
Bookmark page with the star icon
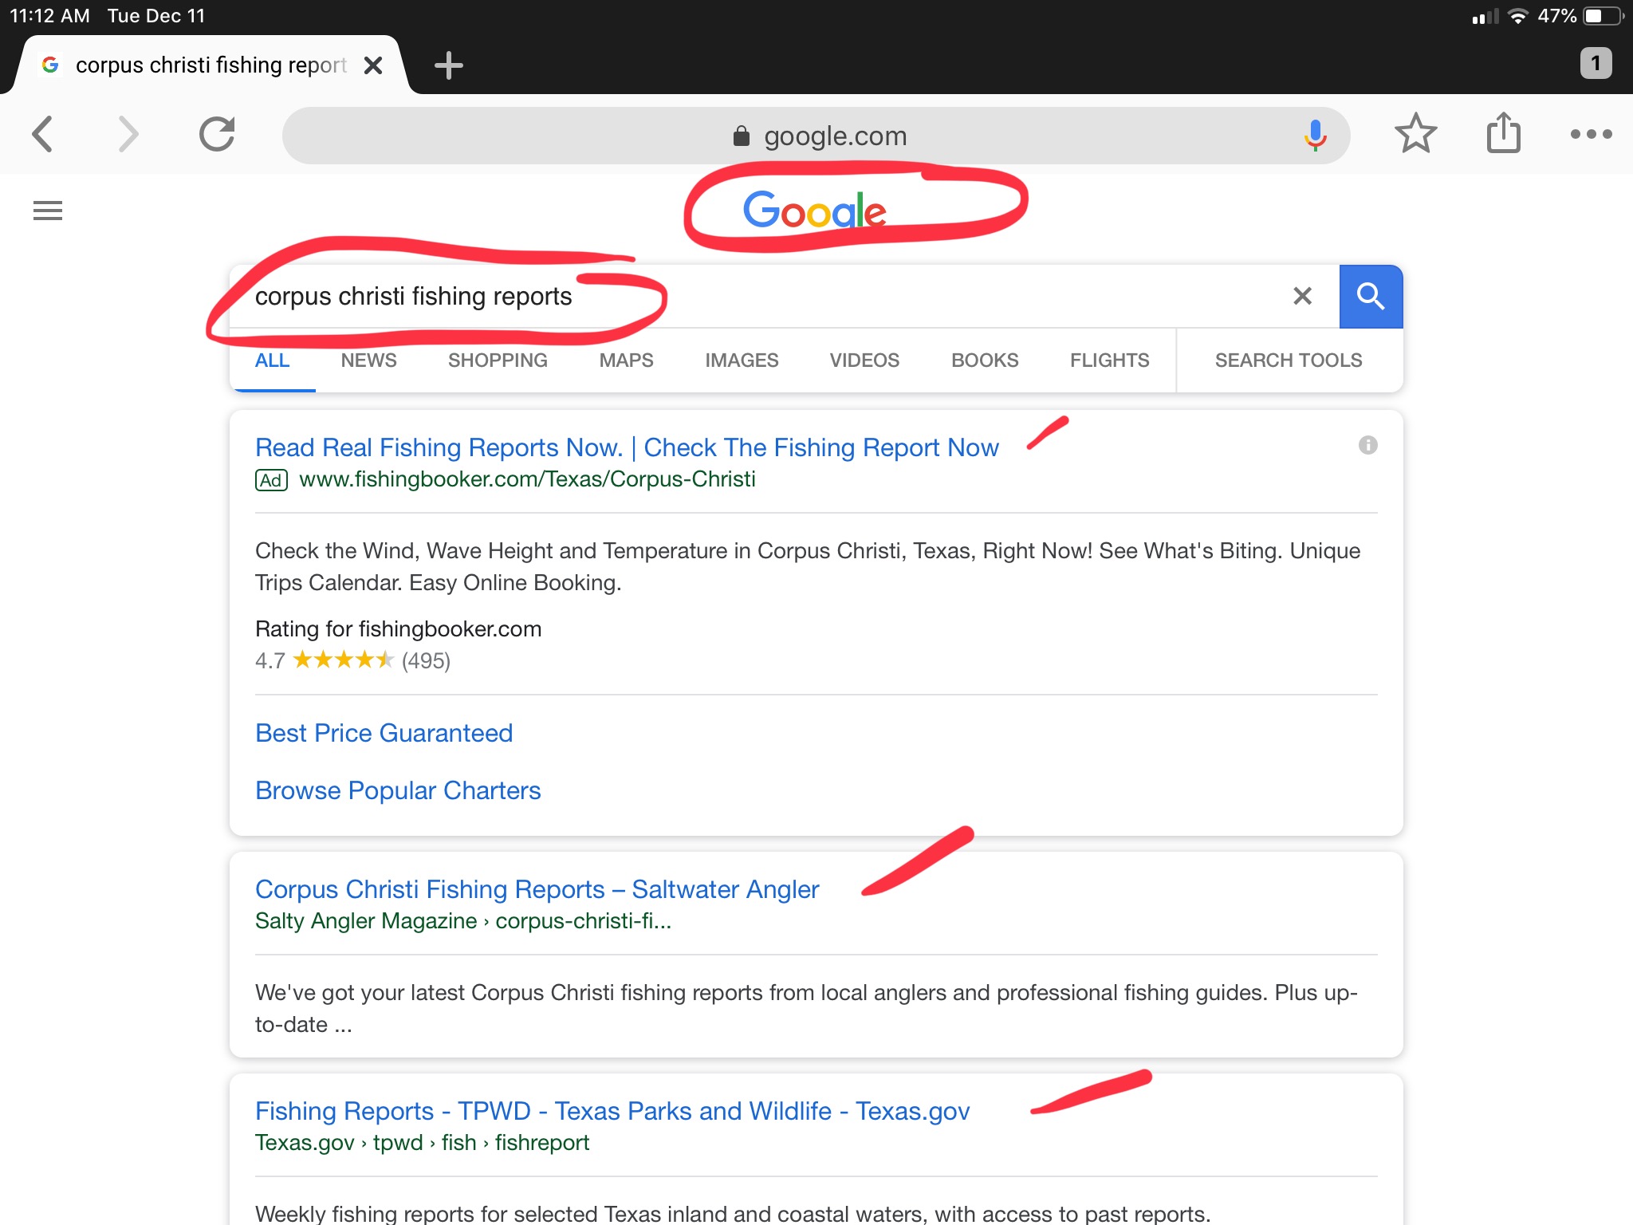(1415, 134)
